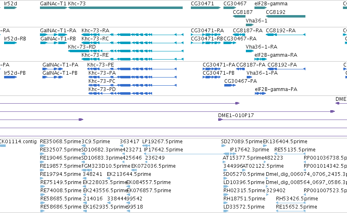Select the CG30471-PB protein label
This screenshot has width=347, height=213.
(x=219, y=73)
